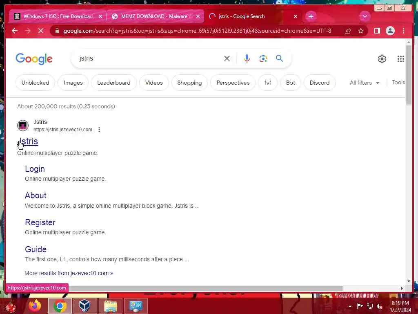418x314 pixels.
Task: Filter results by Perspectives
Action: click(x=233, y=83)
